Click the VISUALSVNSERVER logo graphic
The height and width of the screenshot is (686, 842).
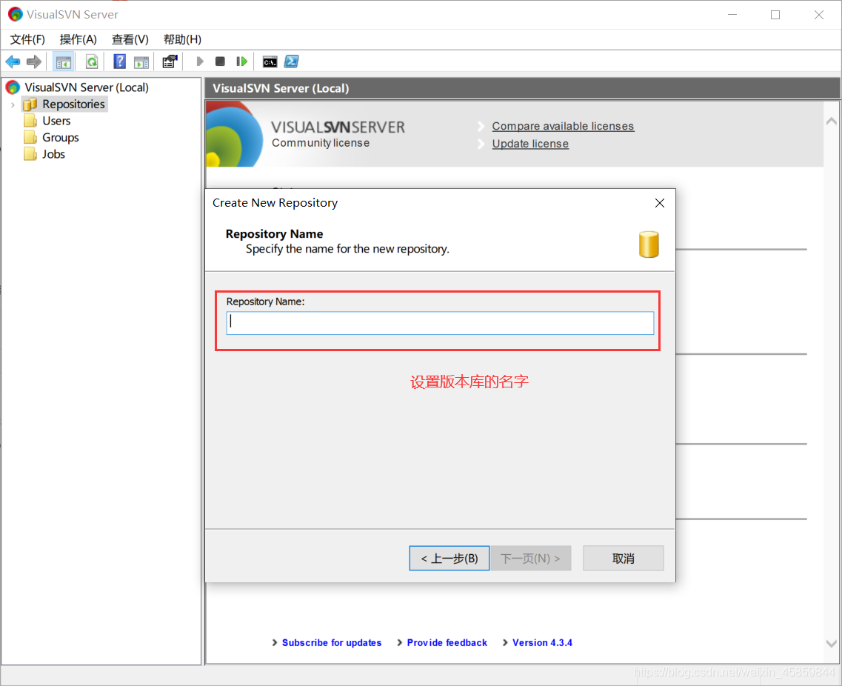[338, 127]
